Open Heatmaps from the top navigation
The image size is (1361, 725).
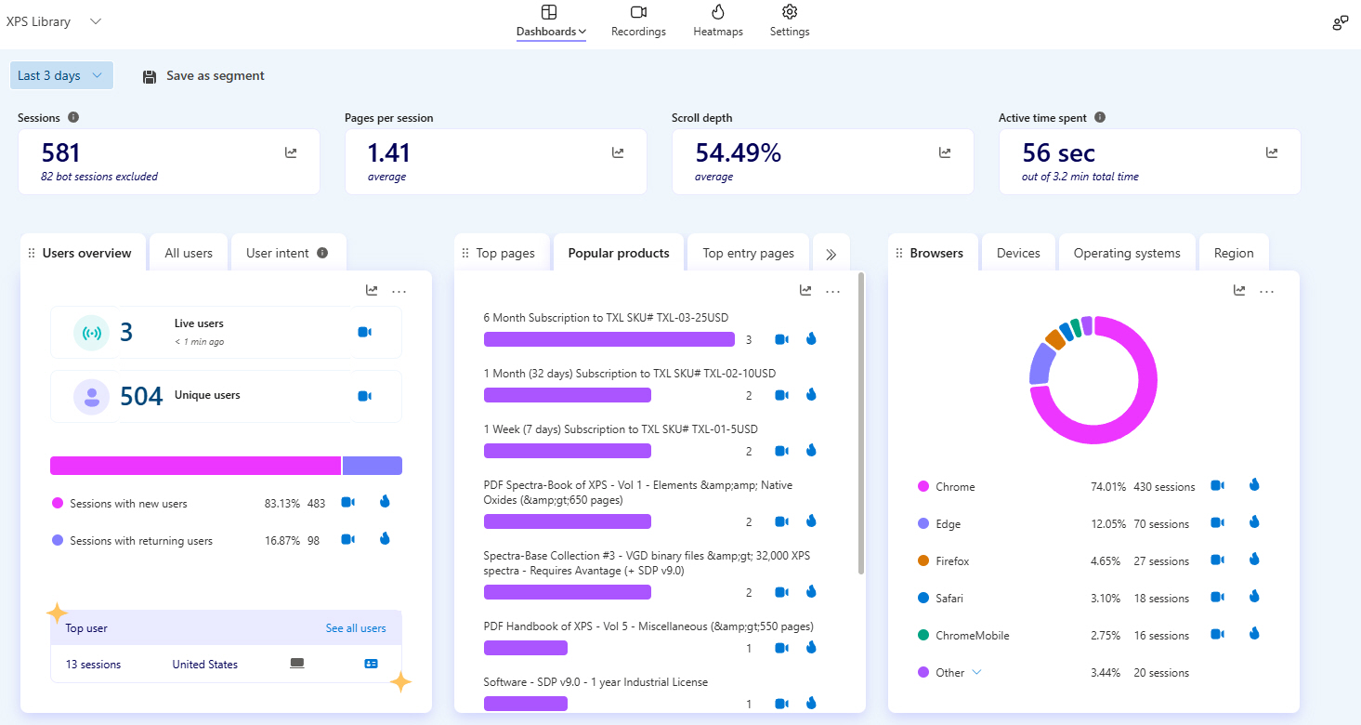(717, 21)
